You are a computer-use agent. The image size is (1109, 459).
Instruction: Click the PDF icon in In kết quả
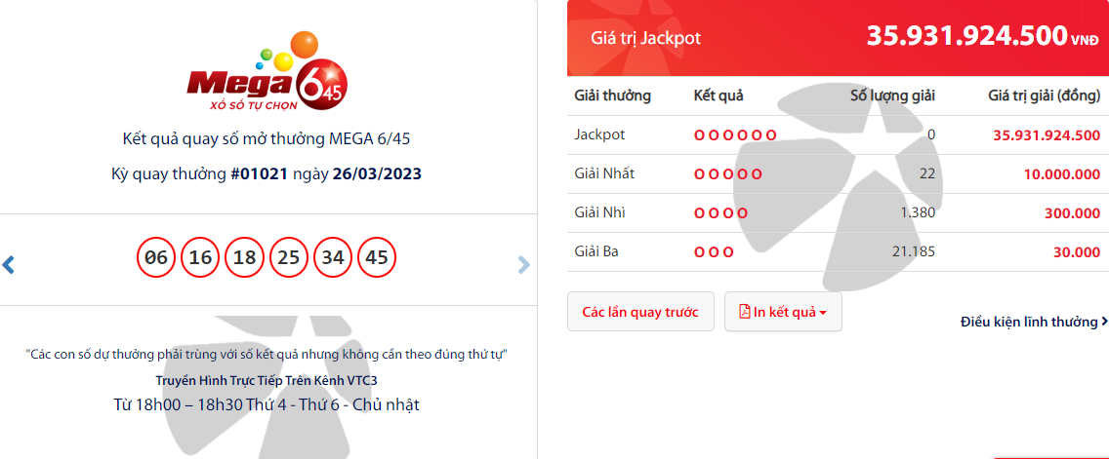[745, 312]
